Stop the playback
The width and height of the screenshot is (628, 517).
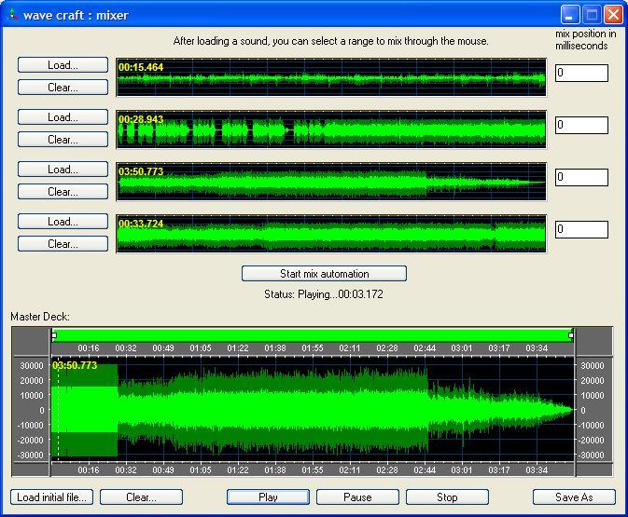[x=447, y=497]
